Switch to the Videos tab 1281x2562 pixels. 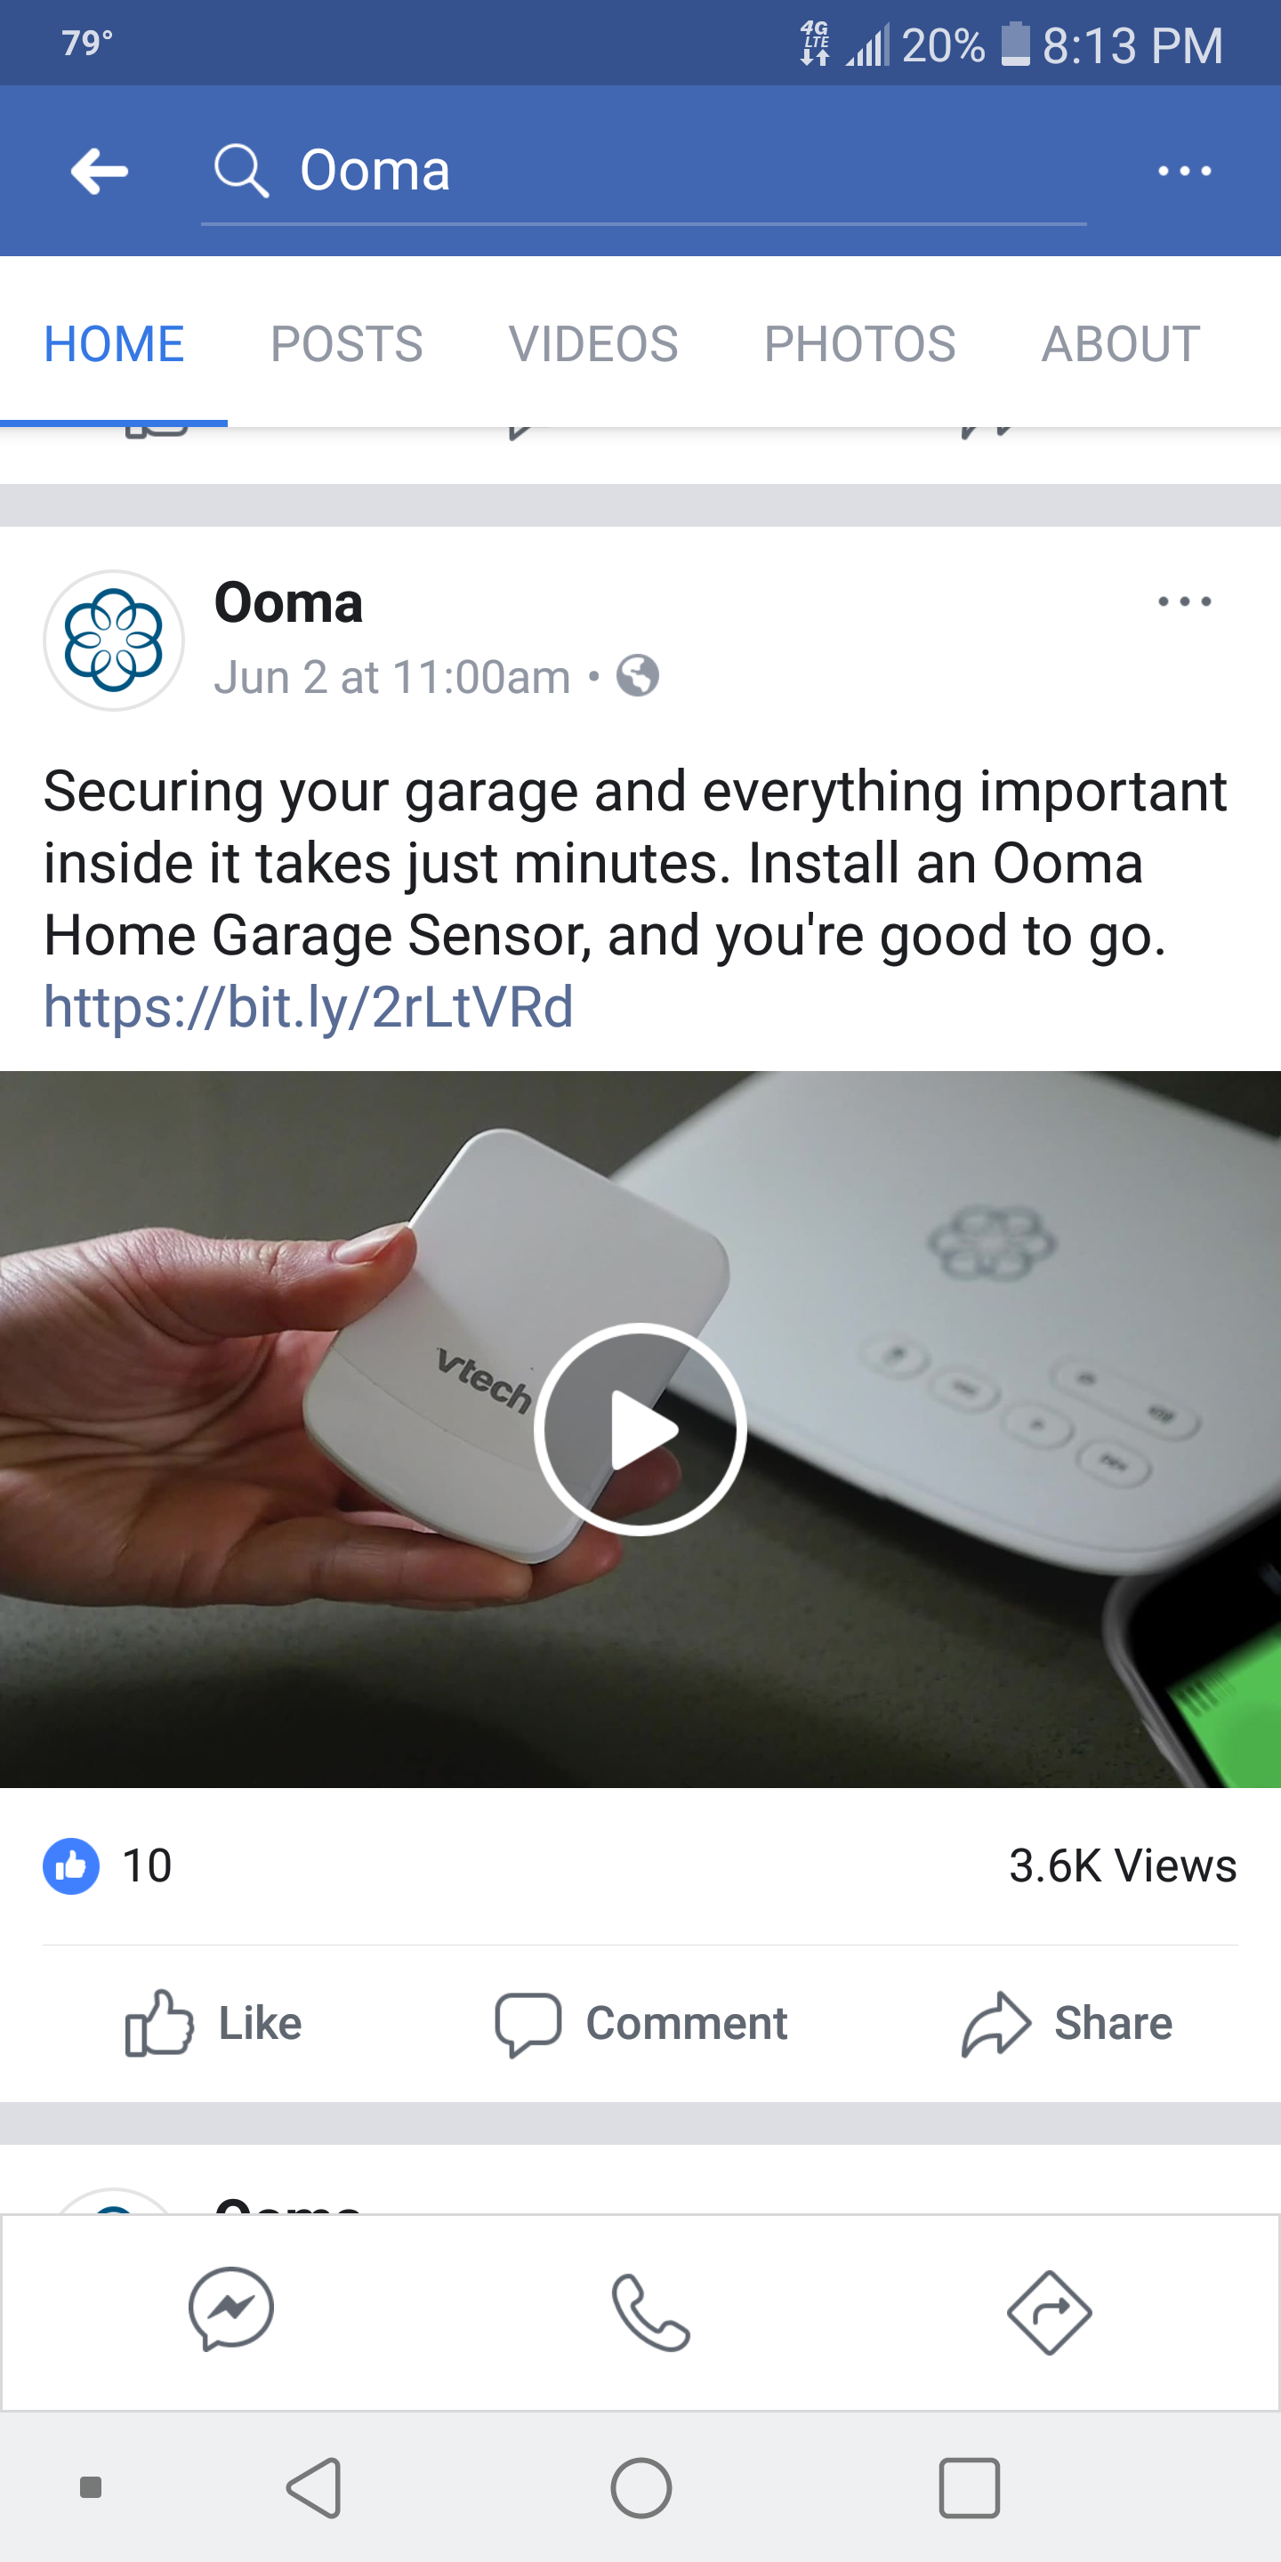(x=592, y=344)
